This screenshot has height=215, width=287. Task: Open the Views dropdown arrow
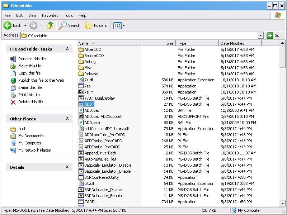(x=123, y=25)
